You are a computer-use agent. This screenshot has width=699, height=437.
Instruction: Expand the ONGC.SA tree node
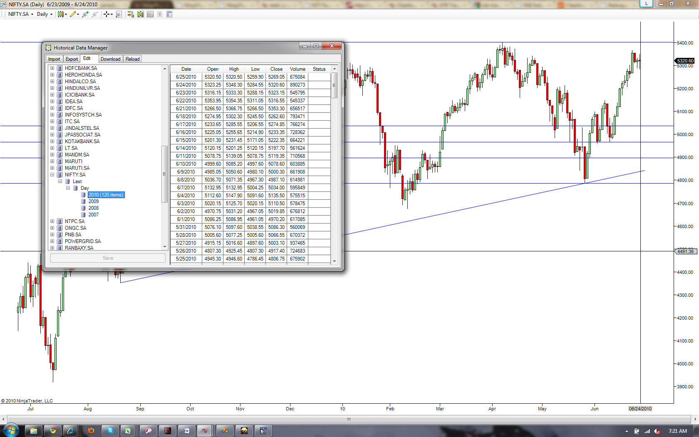tap(52, 228)
